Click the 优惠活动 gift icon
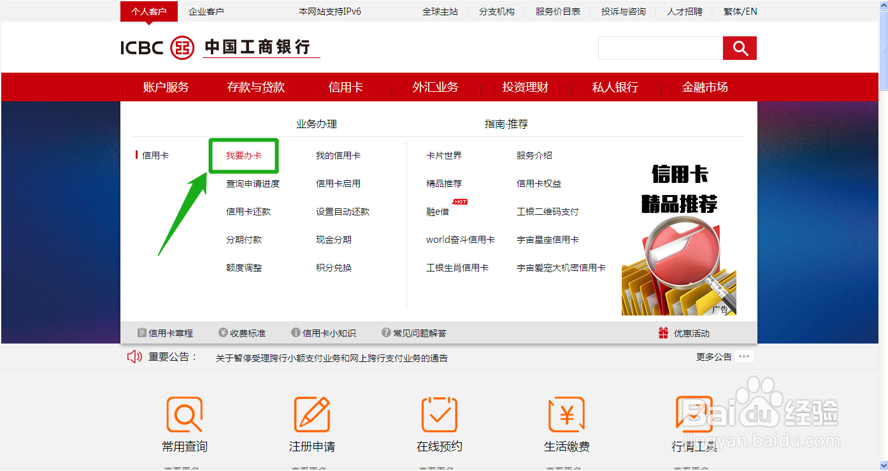This screenshot has width=888, height=471. [664, 333]
